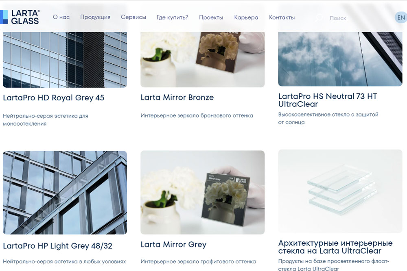This screenshot has height=271, width=407.
Task: Open the Продукция menu item
Action: [x=95, y=17]
